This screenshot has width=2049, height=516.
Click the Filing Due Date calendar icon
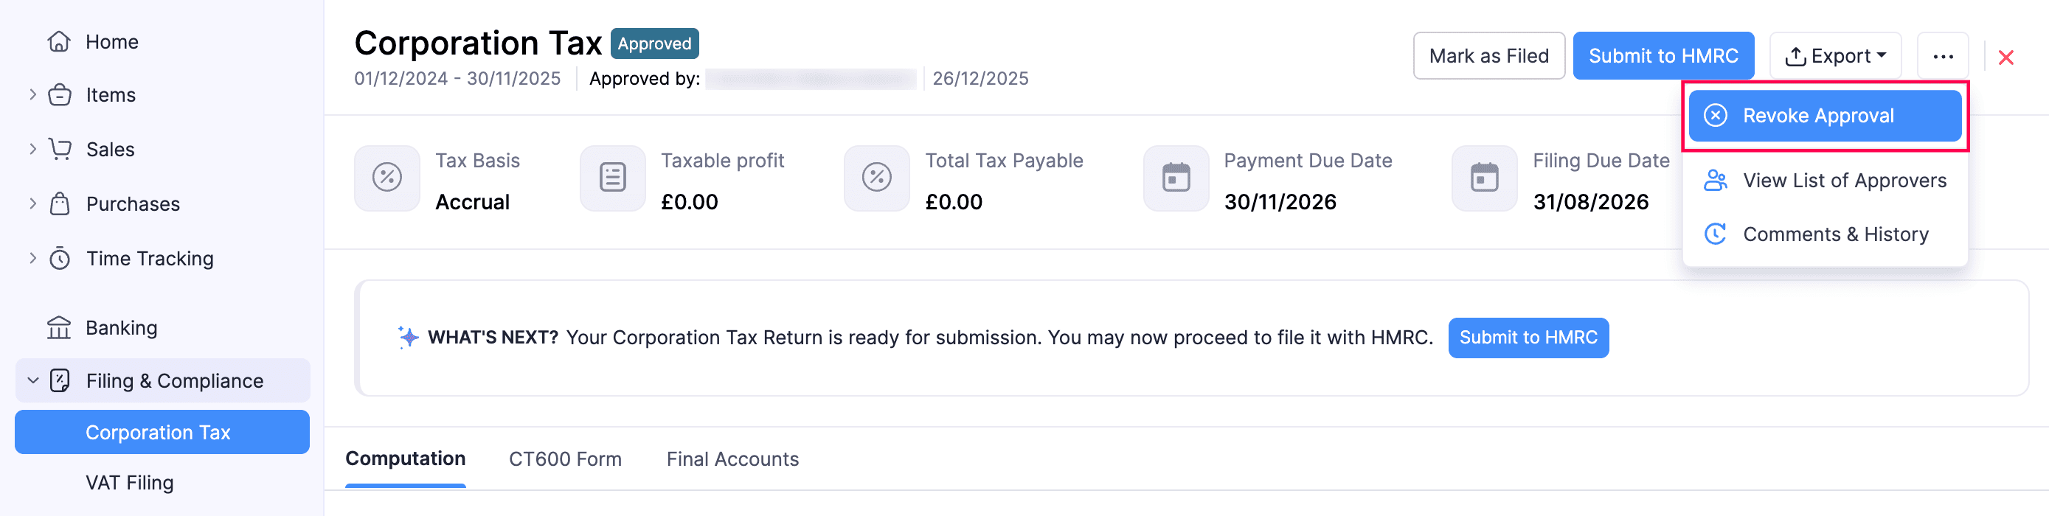click(1484, 178)
